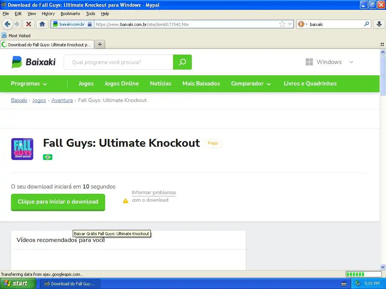
Task: Click the 'Transferring data from ajax.googleapis.com' status text
Action: (x=42, y=274)
